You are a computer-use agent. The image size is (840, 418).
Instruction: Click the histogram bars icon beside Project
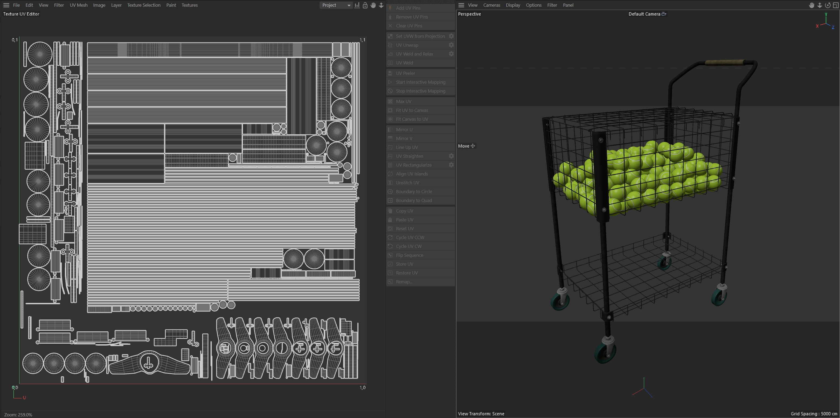click(x=357, y=5)
